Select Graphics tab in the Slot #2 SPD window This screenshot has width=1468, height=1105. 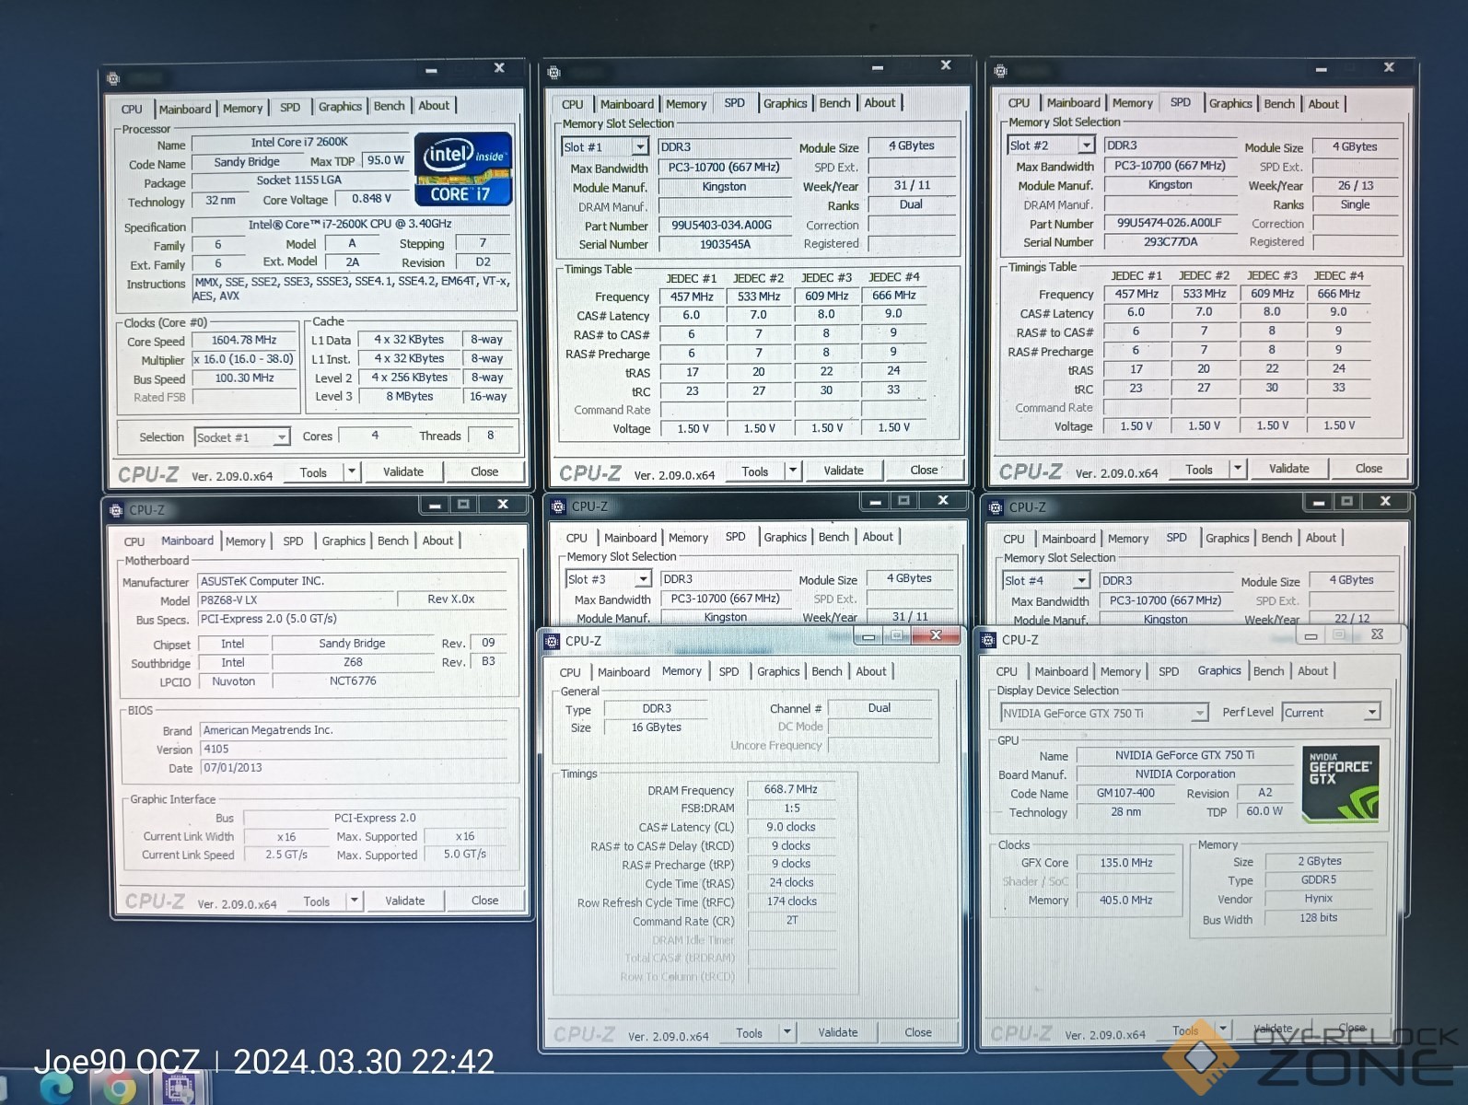point(1230,103)
